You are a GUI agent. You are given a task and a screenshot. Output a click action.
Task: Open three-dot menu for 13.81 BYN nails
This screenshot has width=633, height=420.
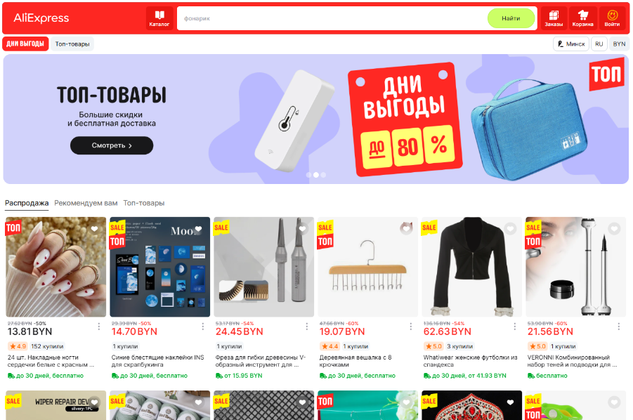(99, 327)
